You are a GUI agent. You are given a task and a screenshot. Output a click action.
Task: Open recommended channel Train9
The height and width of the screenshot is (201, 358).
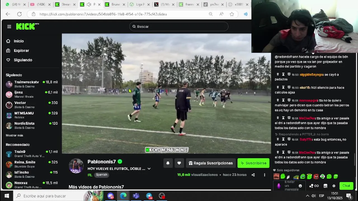click(32, 154)
